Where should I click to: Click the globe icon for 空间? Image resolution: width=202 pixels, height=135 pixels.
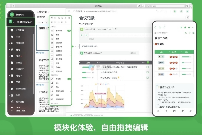(12, 82)
